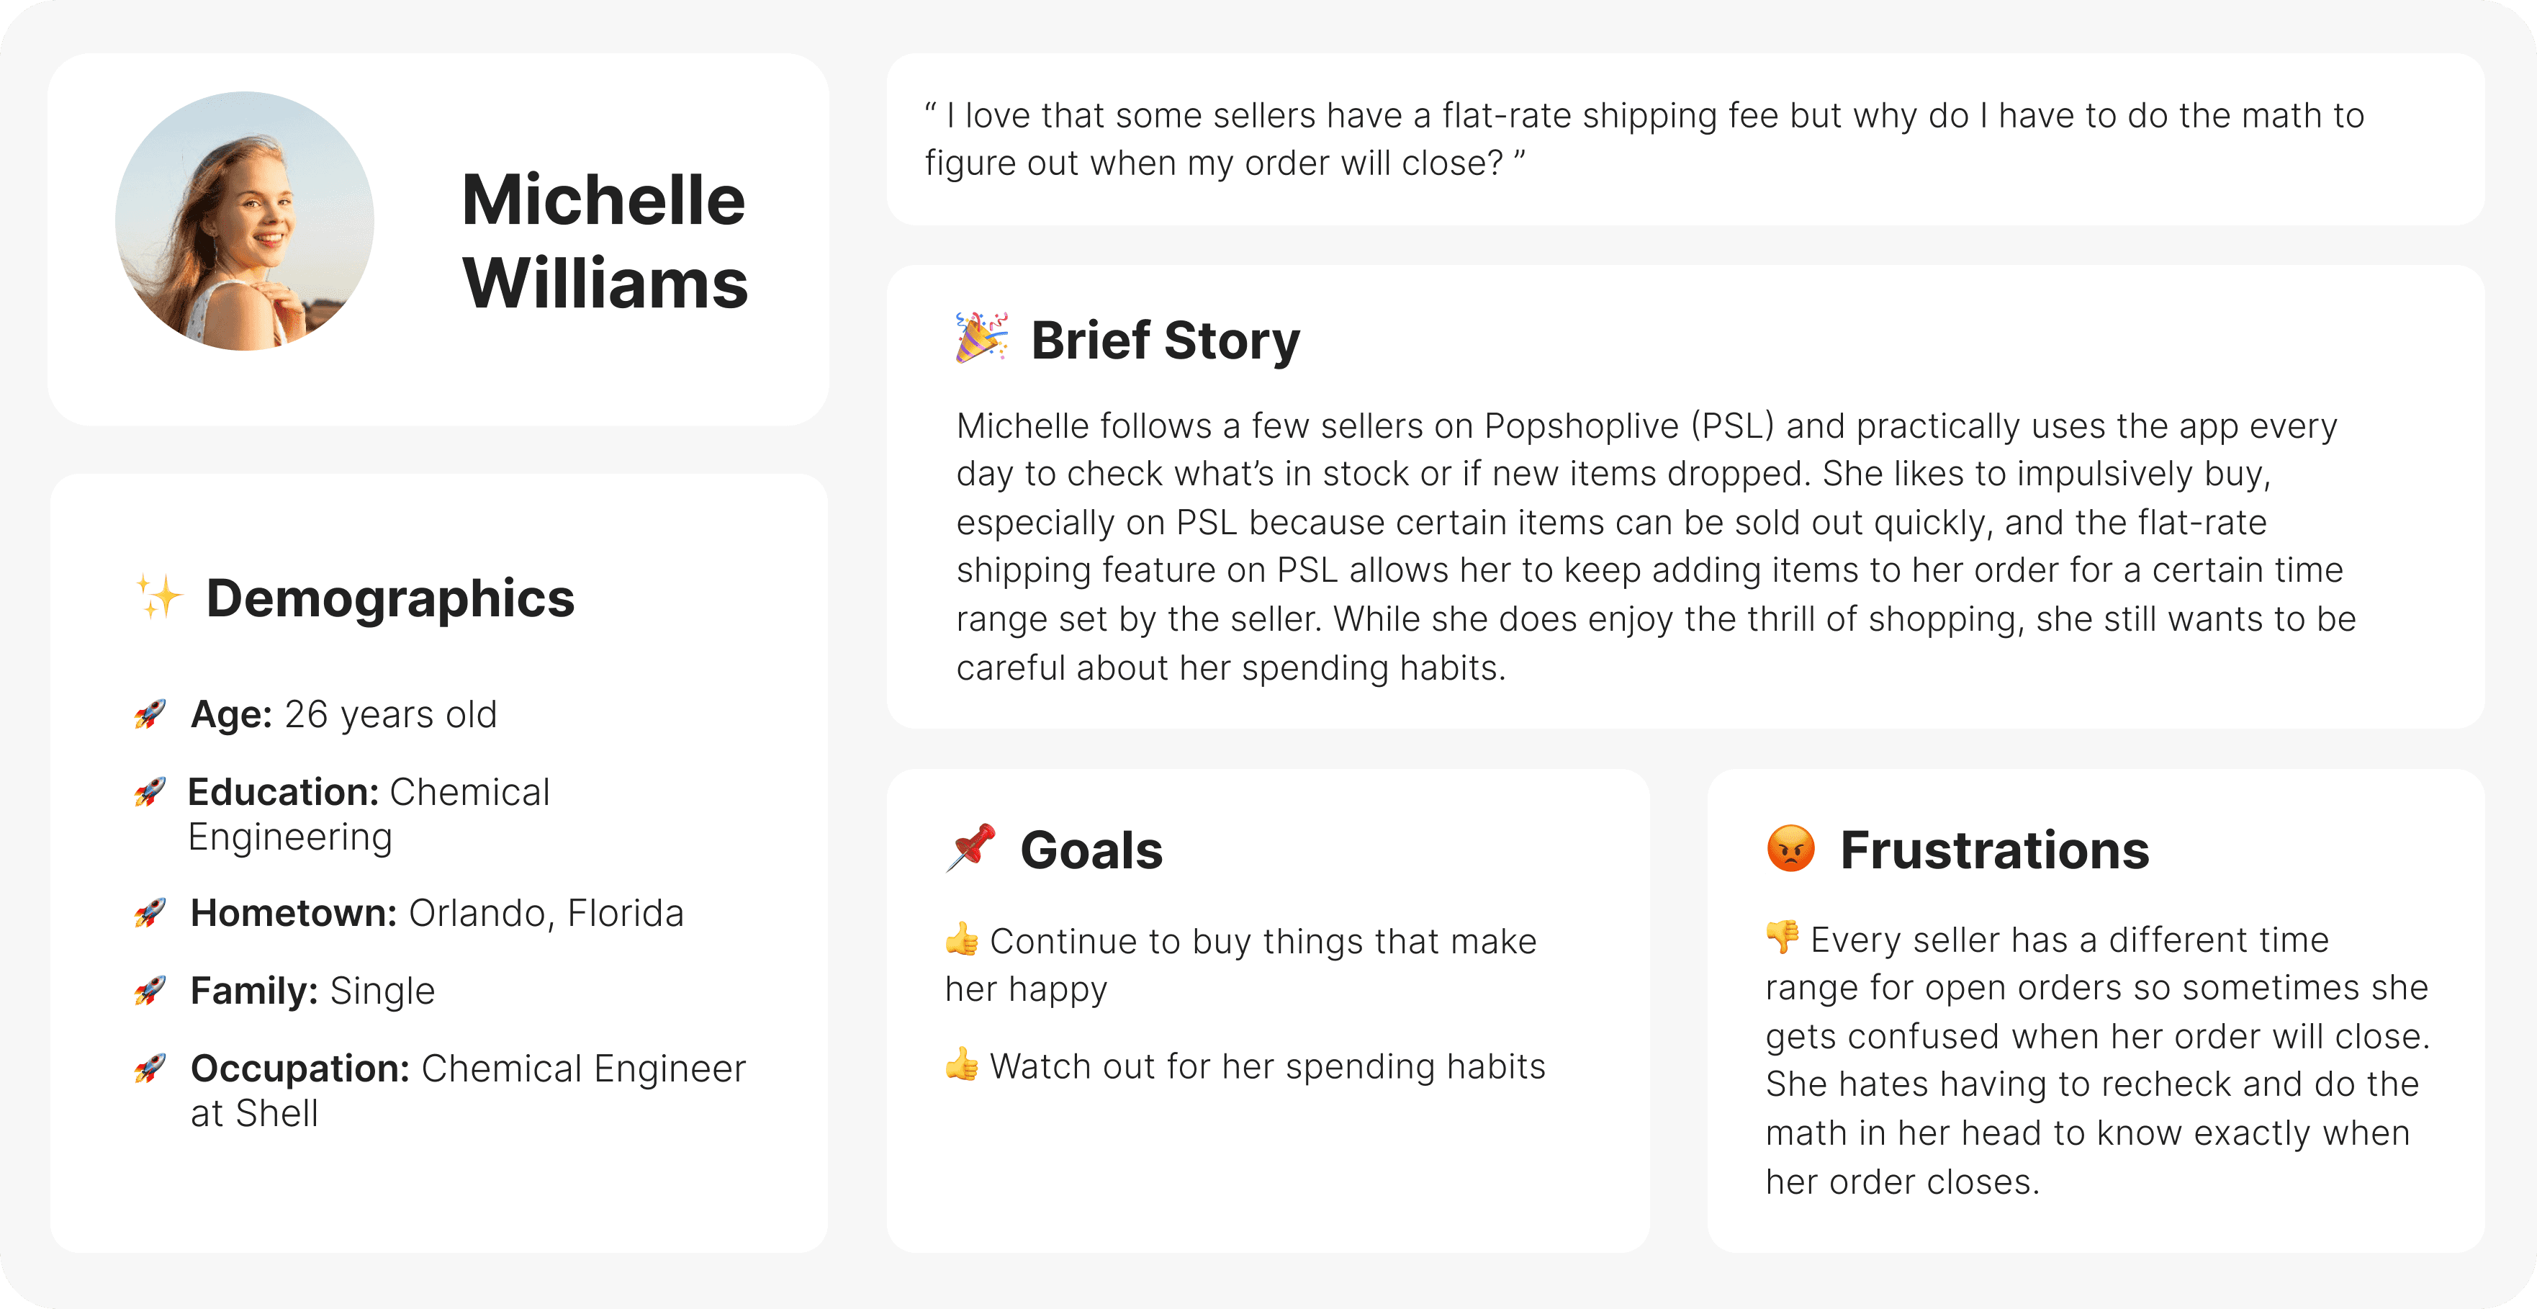
Task: Click the Demographics section heading
Action: [x=390, y=598]
